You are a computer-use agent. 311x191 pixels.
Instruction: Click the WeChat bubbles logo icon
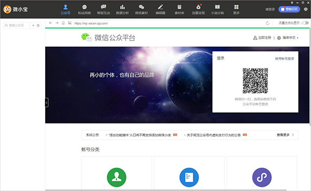click(87, 37)
